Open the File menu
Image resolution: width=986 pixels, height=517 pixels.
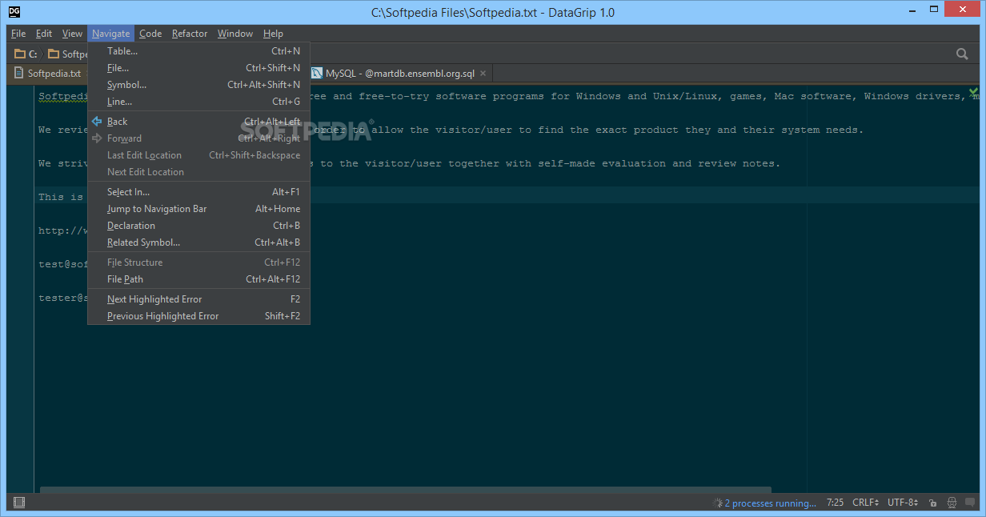click(18, 34)
